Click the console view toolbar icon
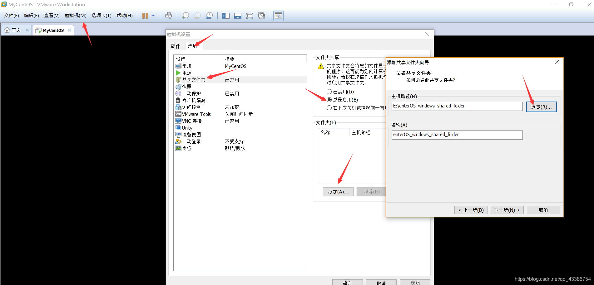The image size is (594, 285). pyautogui.click(x=278, y=16)
